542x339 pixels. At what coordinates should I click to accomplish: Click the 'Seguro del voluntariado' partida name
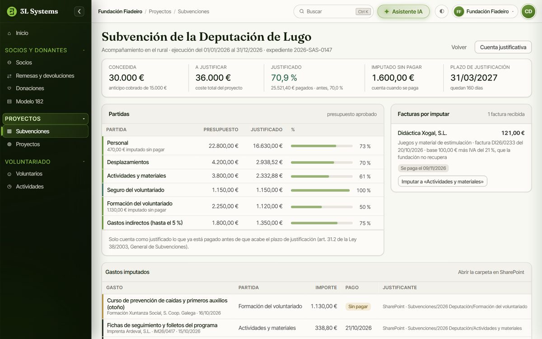click(x=135, y=190)
